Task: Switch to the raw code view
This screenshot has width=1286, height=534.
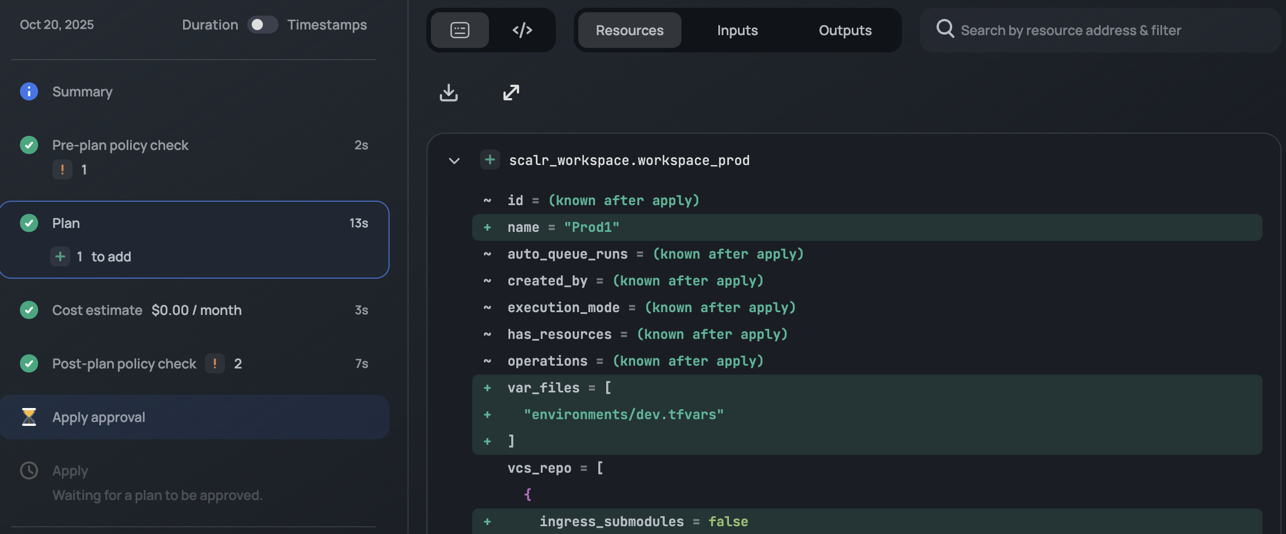Action: coord(522,30)
